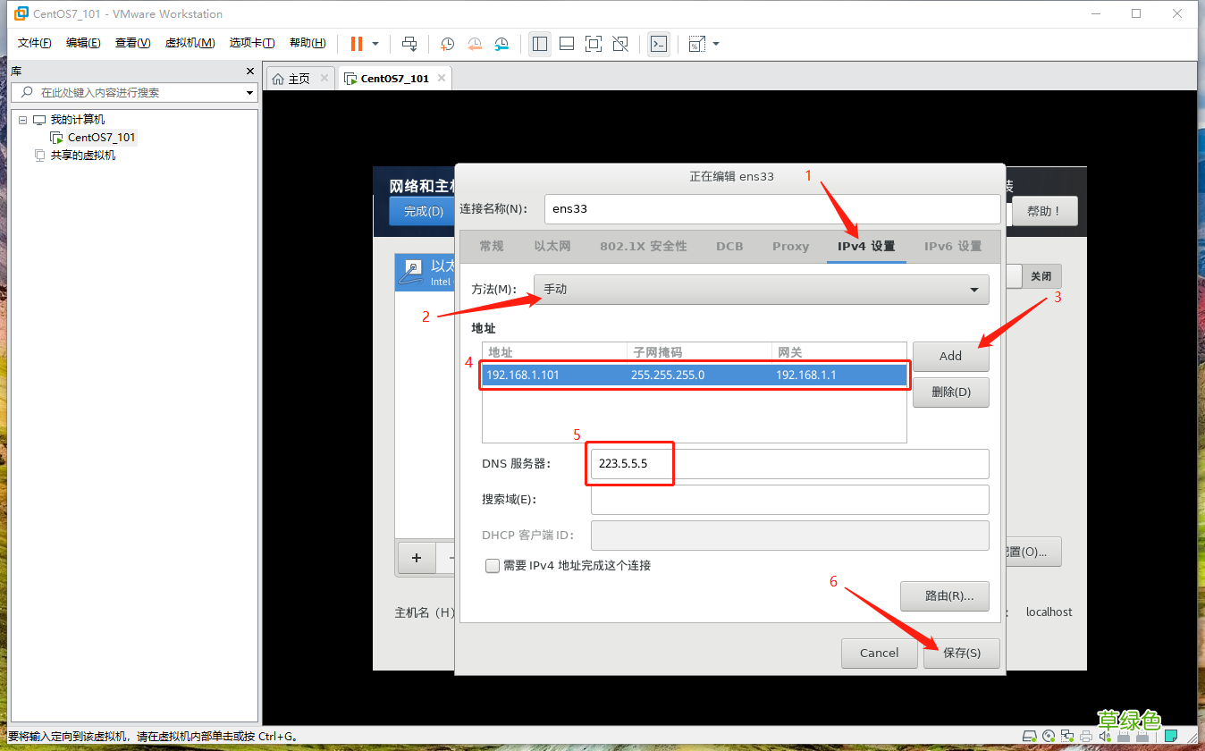Suspend the virtual machine with the pause icon
1205x751 pixels.
point(356,43)
